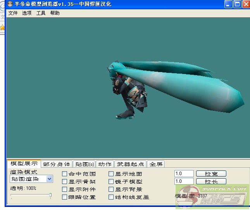Screen dimensions: 250x210
Task: Click the yellow star icon at left edge
Action: (2, 28)
